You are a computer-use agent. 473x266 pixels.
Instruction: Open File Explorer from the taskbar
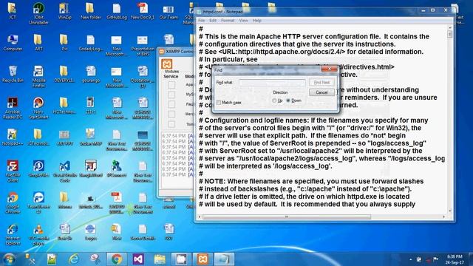[160, 259]
